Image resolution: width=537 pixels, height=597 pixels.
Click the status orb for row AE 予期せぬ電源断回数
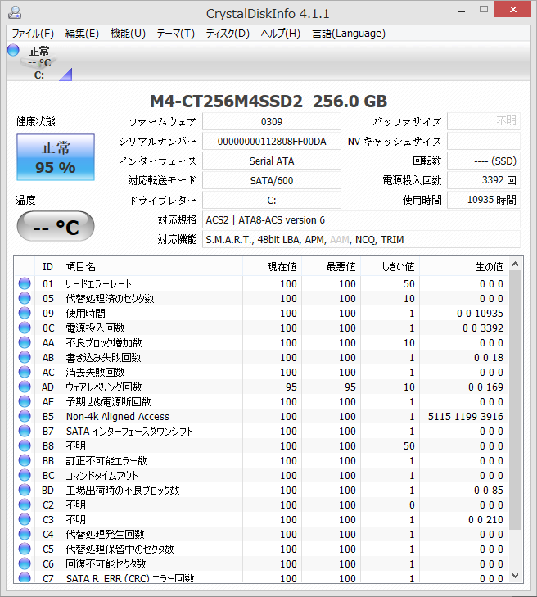(x=25, y=401)
